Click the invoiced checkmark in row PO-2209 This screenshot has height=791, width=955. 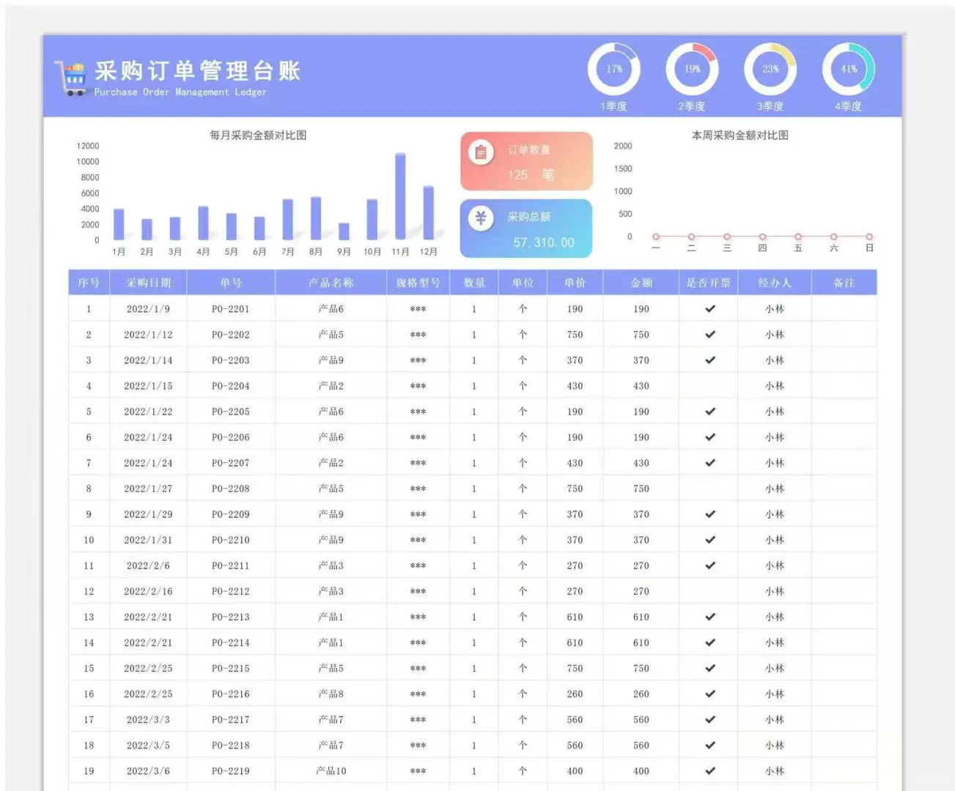coord(709,514)
